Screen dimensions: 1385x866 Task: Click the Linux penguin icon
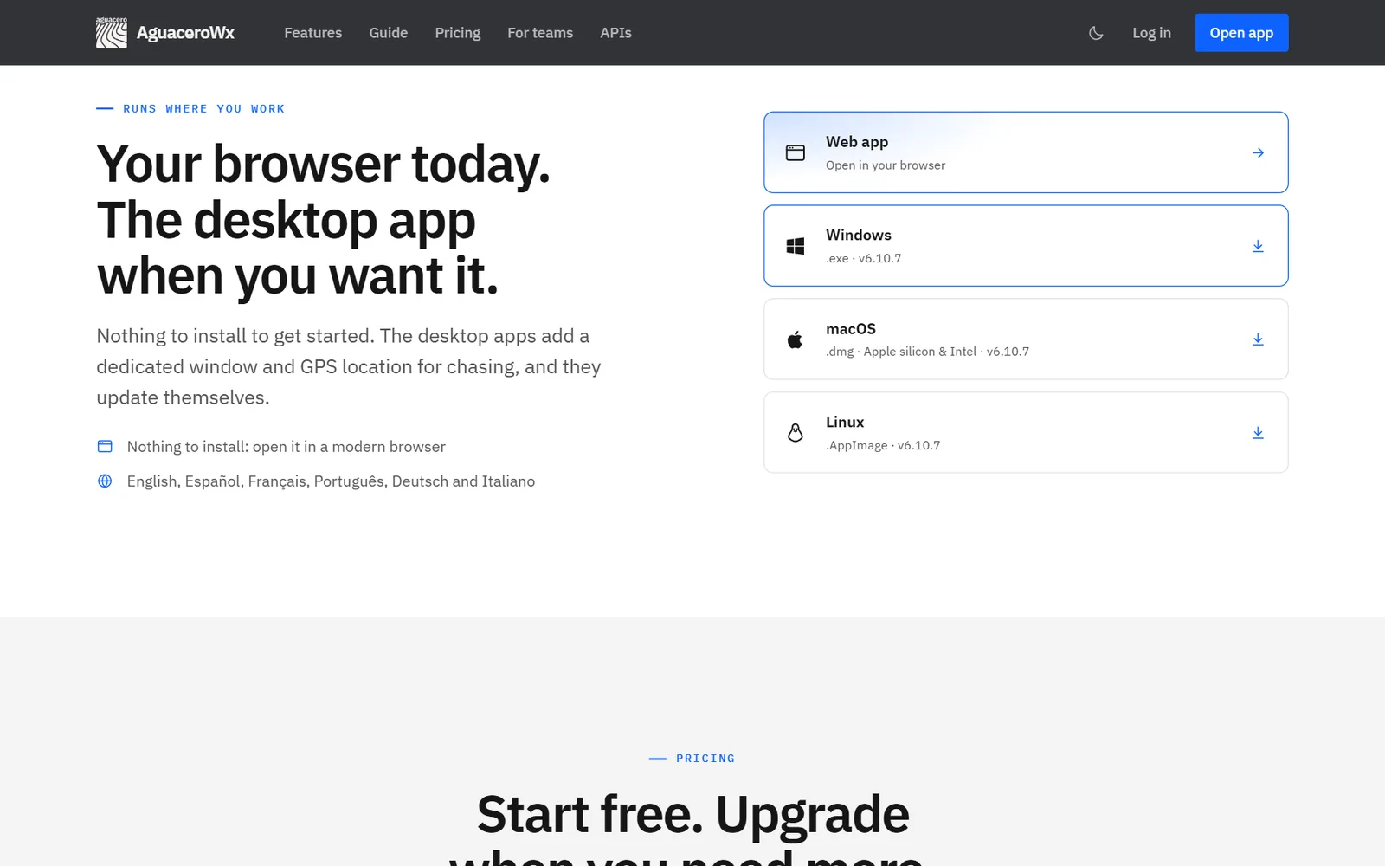pos(795,432)
